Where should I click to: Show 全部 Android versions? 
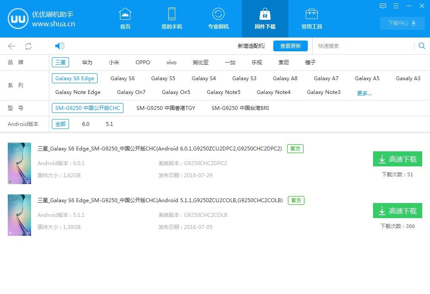(x=60, y=124)
